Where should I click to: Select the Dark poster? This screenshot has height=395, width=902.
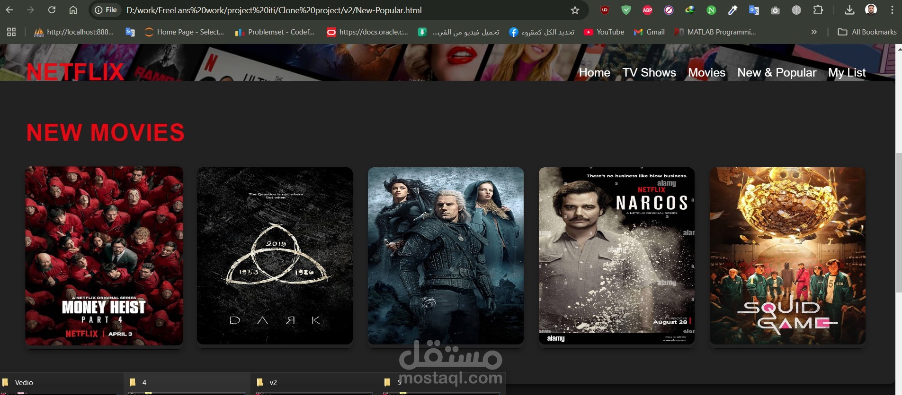point(275,256)
